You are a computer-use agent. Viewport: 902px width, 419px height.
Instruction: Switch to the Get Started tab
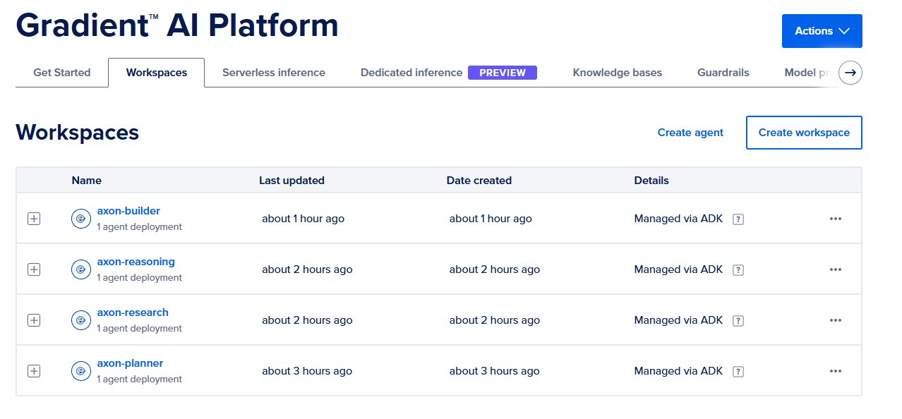click(62, 73)
